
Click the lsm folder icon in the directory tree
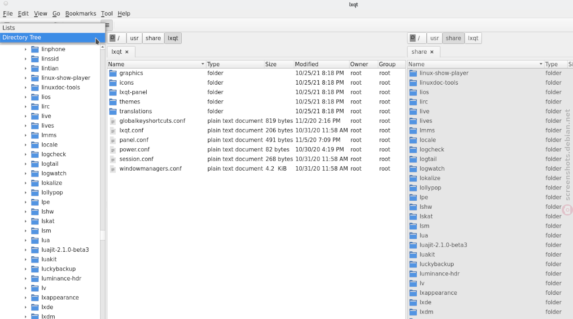tap(35, 231)
